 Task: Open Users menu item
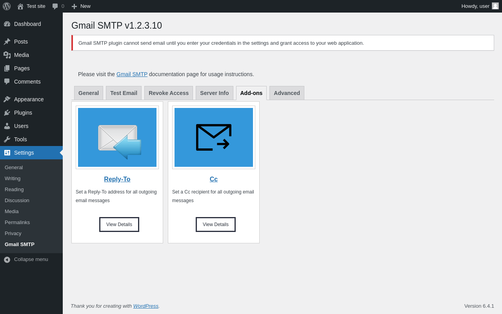point(31,126)
